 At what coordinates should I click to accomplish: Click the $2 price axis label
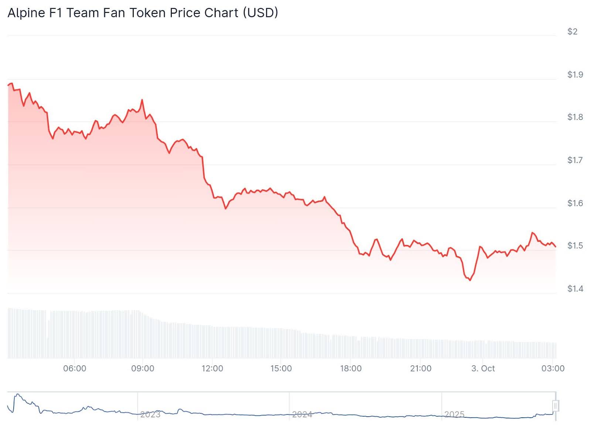coord(573,32)
